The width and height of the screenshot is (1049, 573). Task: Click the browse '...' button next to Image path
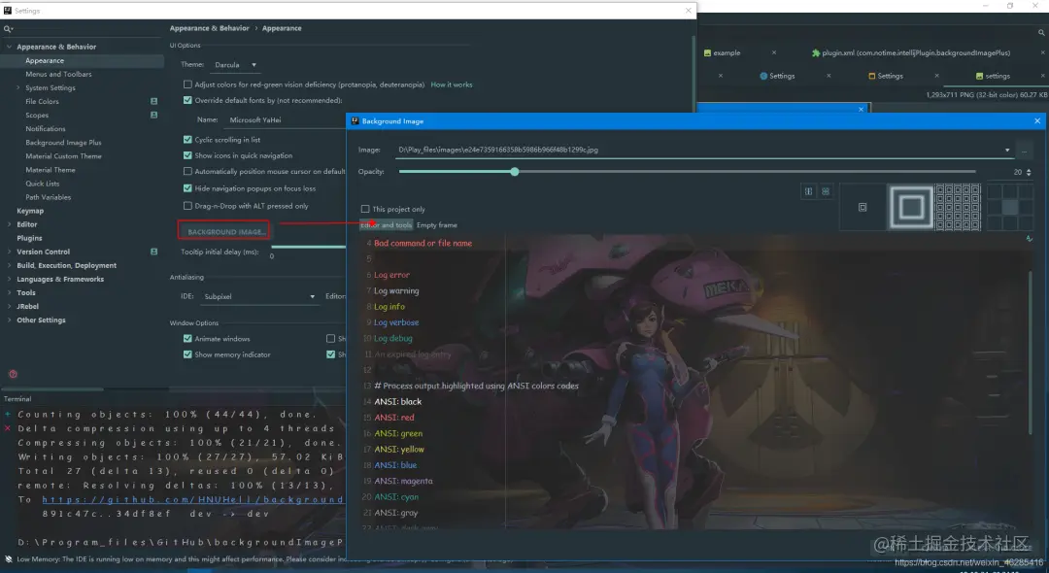pos(1024,151)
